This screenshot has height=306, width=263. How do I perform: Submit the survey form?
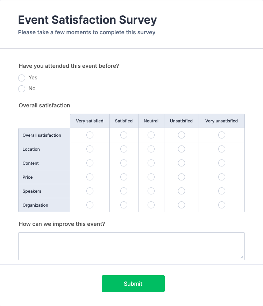tap(133, 284)
